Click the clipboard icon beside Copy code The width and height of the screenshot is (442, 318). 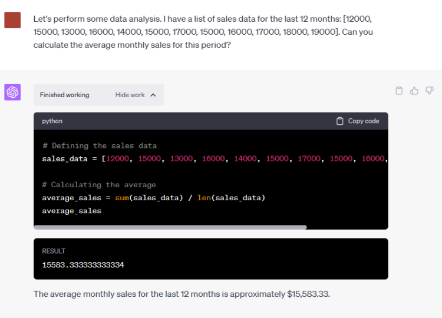coord(339,121)
